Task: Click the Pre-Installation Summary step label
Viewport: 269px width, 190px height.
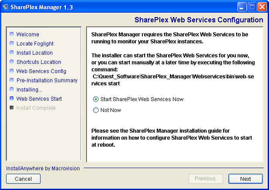Action: [x=47, y=80]
